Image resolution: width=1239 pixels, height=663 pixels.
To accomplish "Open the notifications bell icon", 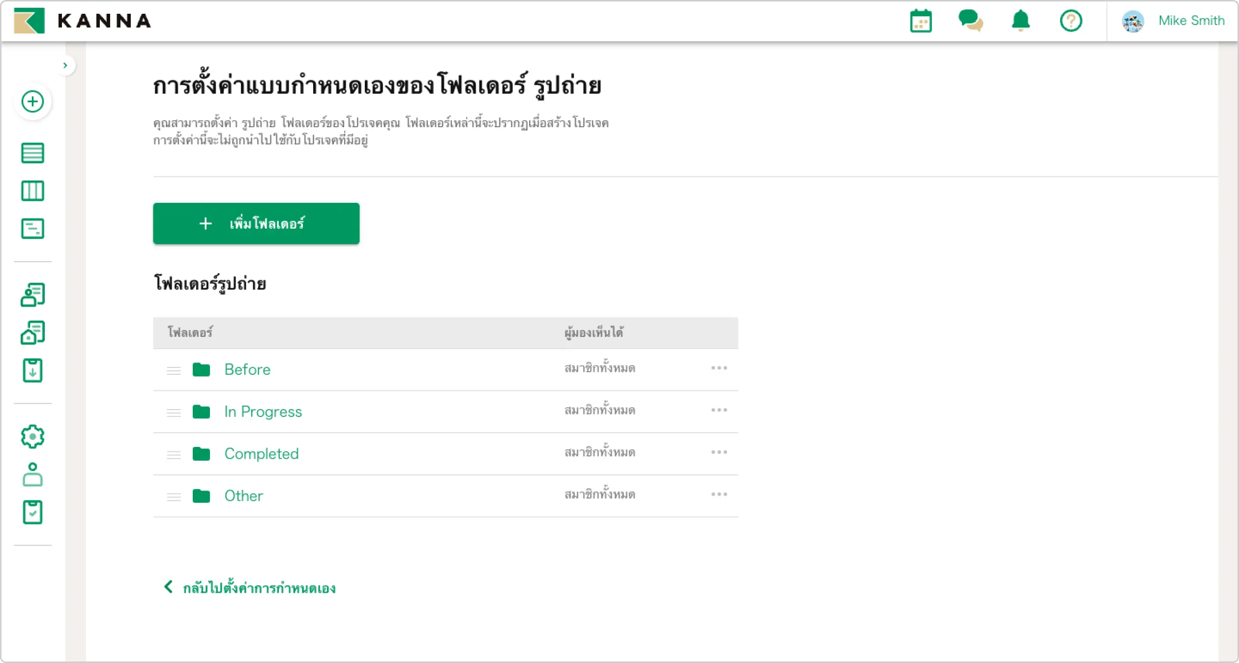I will coord(1020,21).
